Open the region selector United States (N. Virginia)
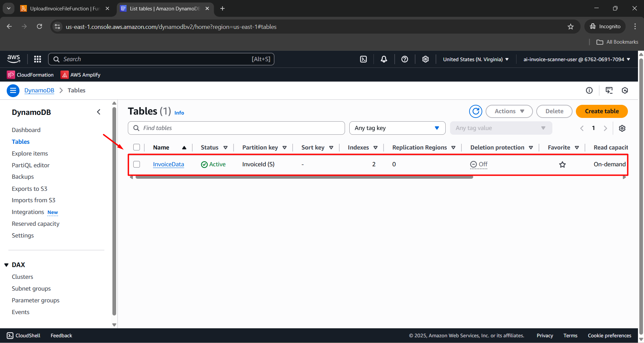The height and width of the screenshot is (343, 644). pos(476,59)
